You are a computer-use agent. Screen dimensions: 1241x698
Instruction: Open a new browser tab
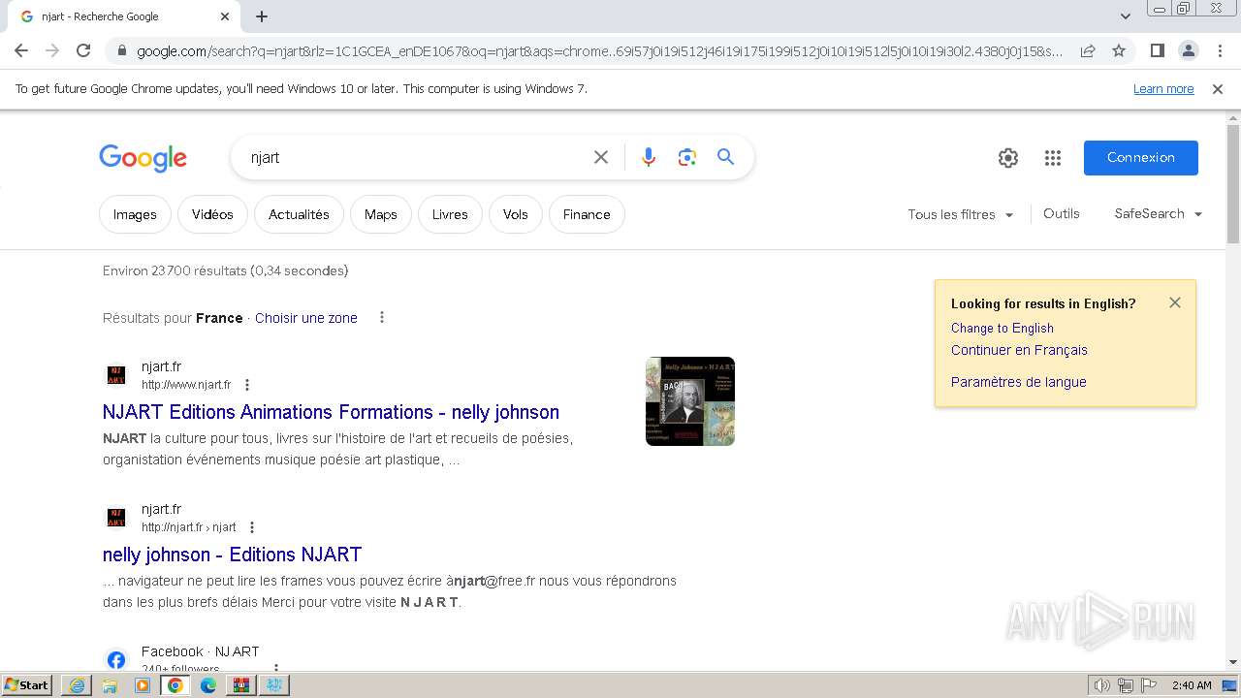[x=262, y=16]
